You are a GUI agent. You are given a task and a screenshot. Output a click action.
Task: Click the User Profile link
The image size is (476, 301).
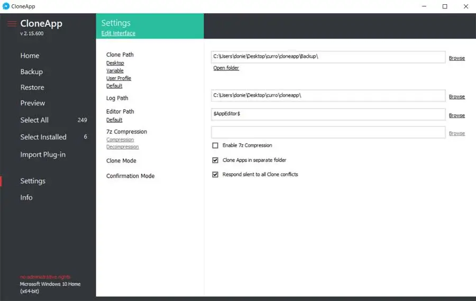pyautogui.click(x=118, y=78)
